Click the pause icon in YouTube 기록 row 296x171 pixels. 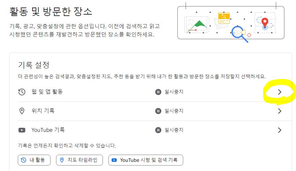158,130
